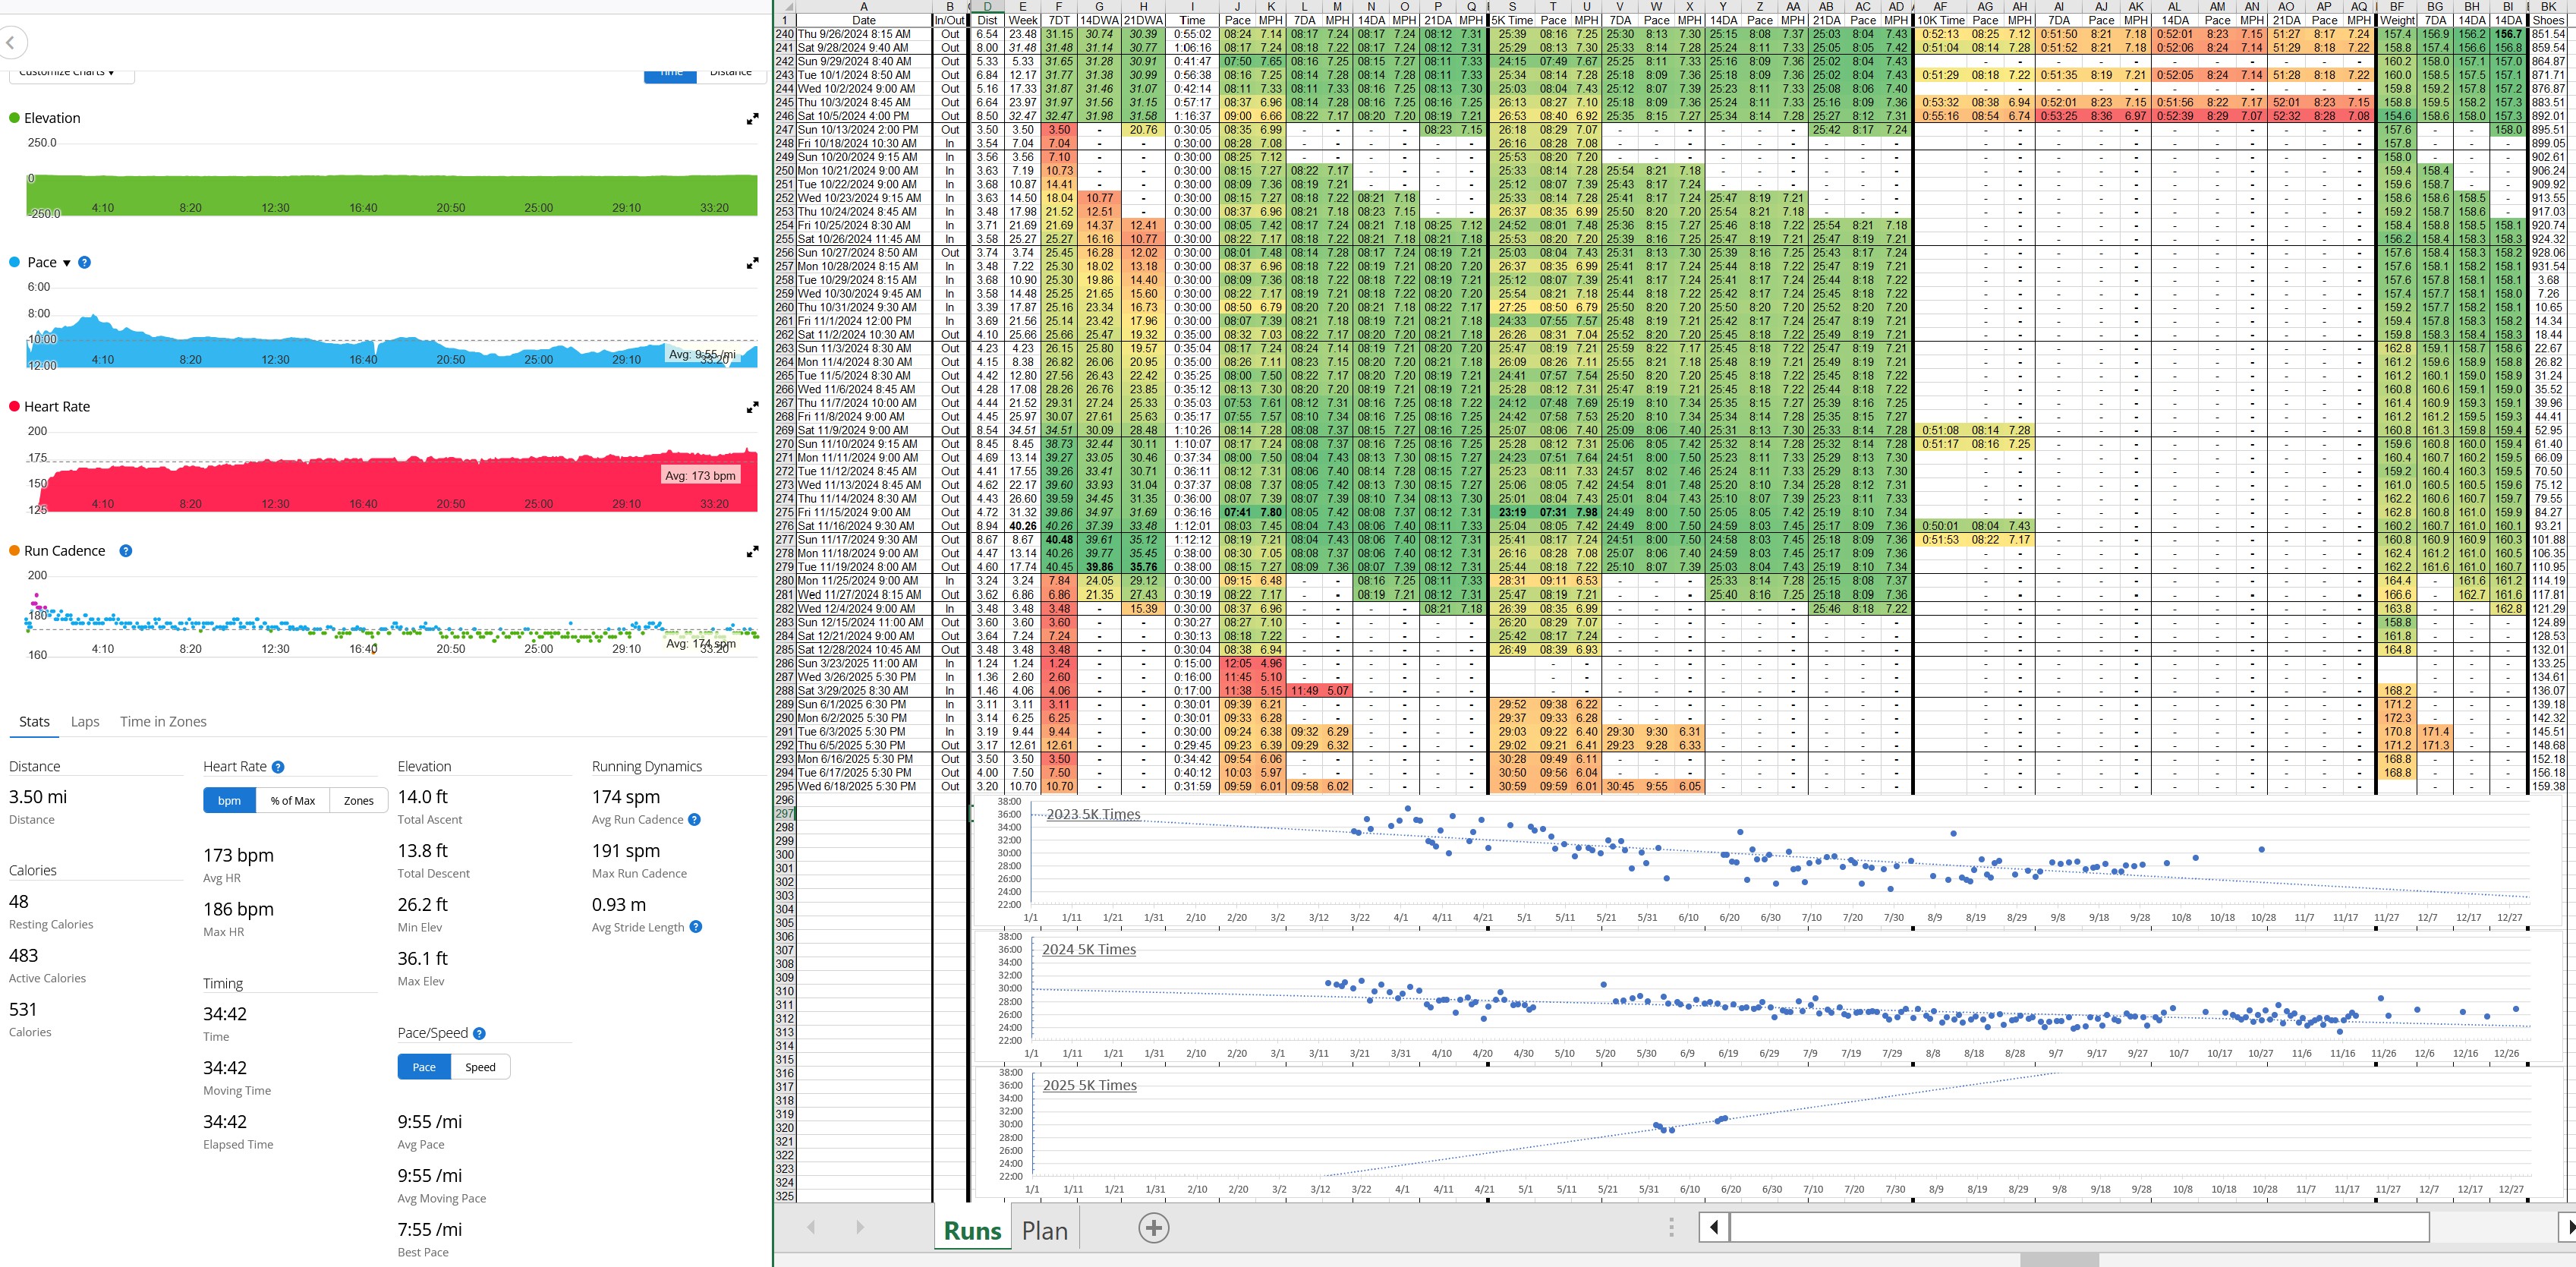Click the next sheet navigation arrow

(860, 1227)
